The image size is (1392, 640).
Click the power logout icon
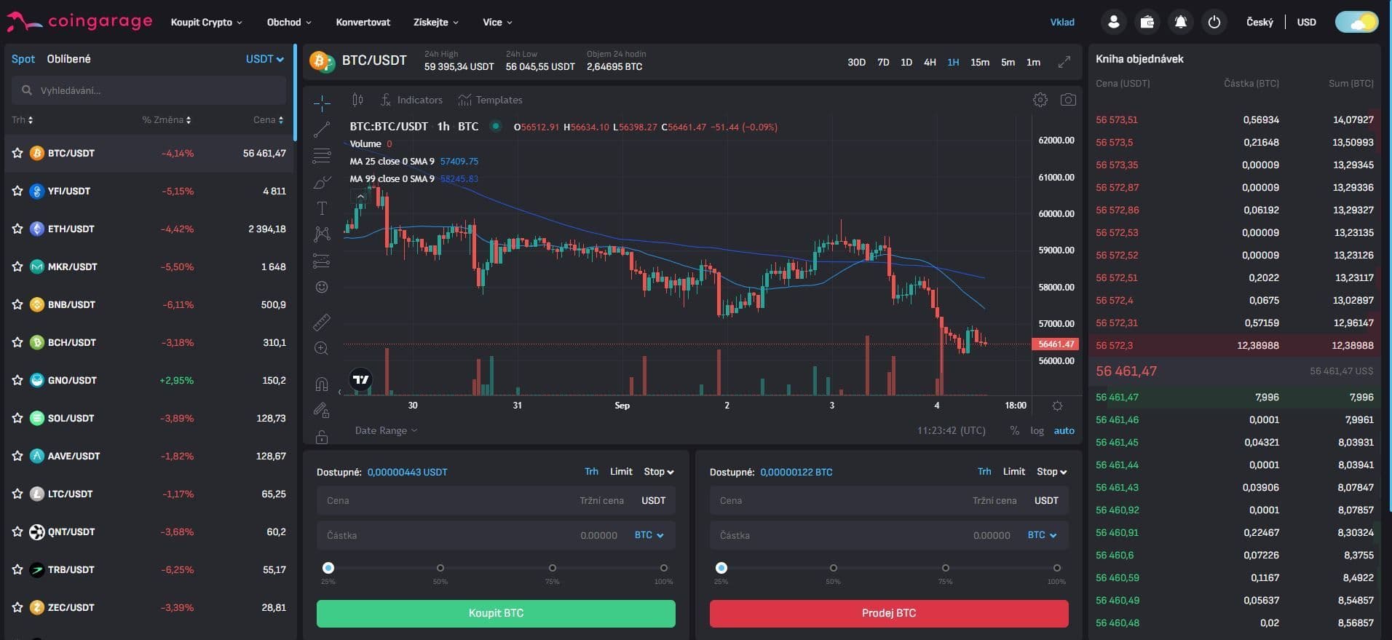pyautogui.click(x=1214, y=22)
